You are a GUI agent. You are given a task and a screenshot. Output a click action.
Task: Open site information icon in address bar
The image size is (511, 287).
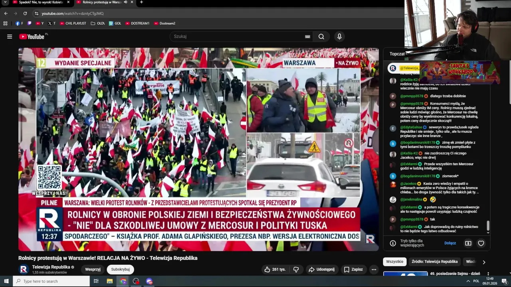(37, 13)
